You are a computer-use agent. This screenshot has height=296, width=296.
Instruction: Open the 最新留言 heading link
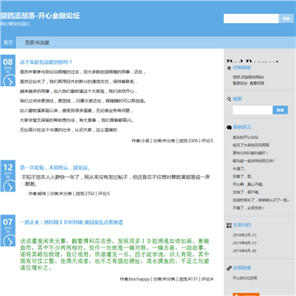click(242, 127)
